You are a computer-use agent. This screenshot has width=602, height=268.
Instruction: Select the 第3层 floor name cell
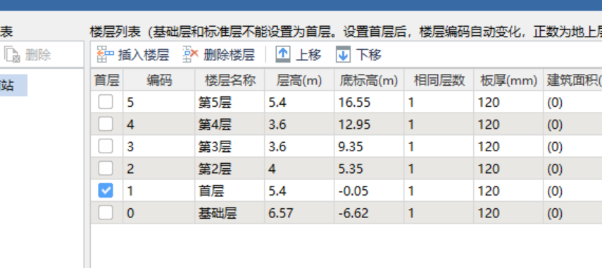click(x=230, y=146)
